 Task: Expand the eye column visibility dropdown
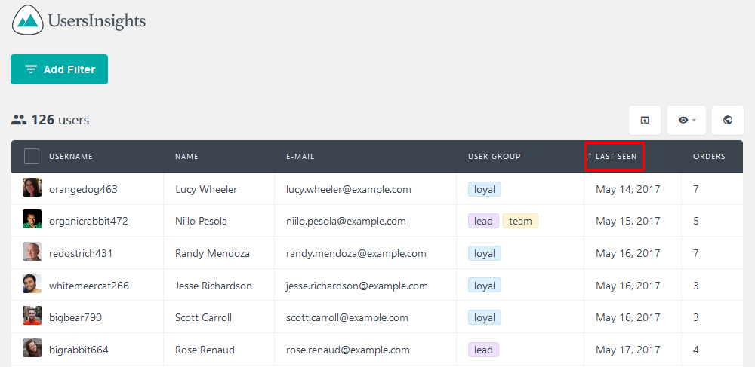[x=686, y=120]
